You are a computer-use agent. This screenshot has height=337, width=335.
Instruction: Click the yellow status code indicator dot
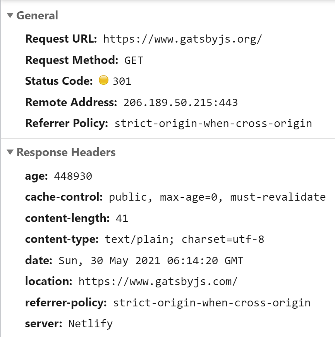pyautogui.click(x=103, y=80)
